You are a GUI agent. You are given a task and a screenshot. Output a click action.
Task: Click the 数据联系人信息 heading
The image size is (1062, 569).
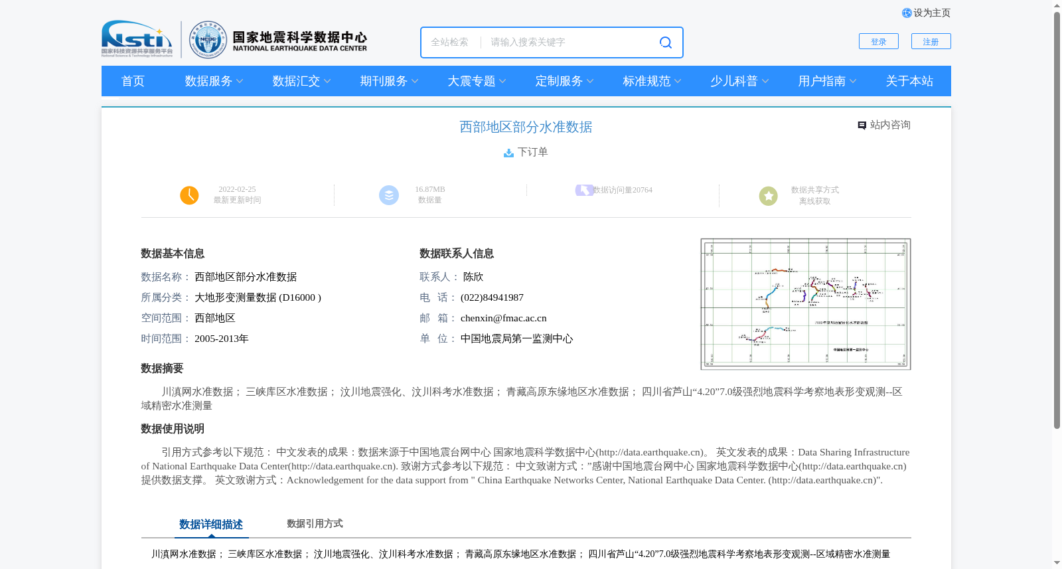pos(457,254)
